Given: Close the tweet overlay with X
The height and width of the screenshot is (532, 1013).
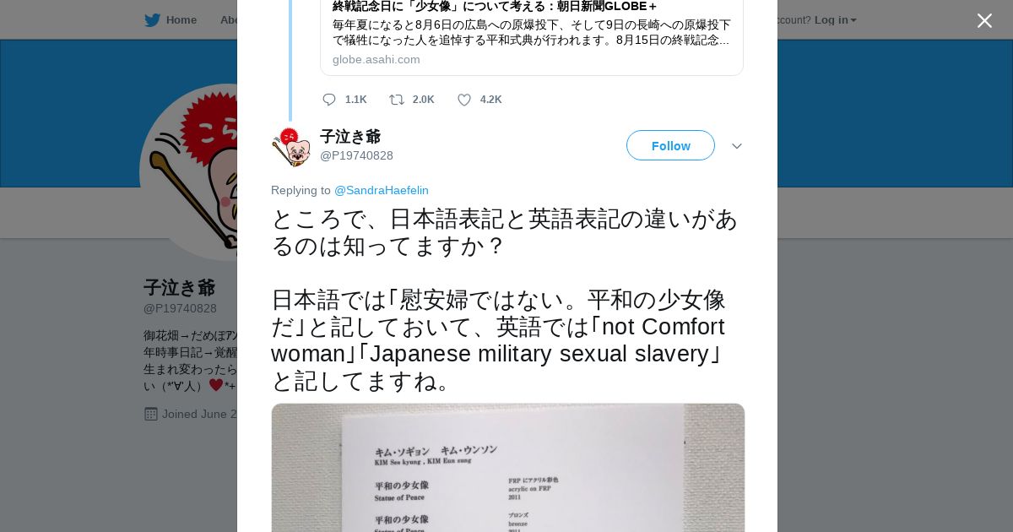Looking at the screenshot, I should point(984,20).
